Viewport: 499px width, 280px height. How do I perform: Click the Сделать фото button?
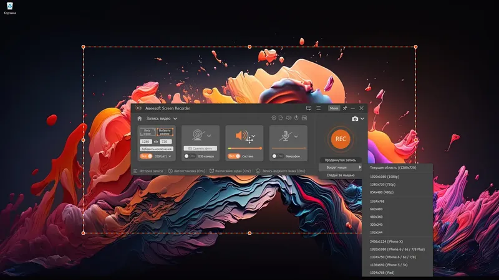[x=200, y=148]
